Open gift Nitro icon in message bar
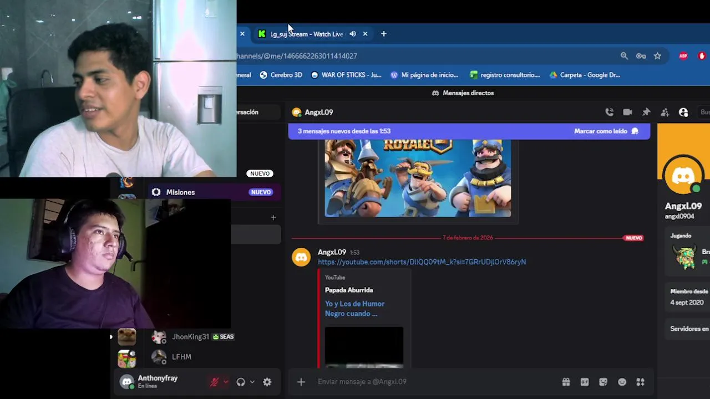The width and height of the screenshot is (710, 399). [x=566, y=382]
